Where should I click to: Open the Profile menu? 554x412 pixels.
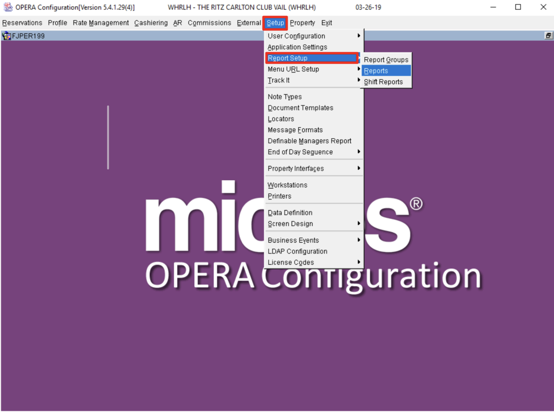tap(57, 23)
